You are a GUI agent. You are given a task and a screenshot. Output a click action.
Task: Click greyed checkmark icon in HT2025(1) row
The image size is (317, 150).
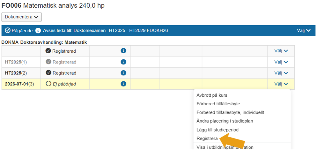[48, 62]
